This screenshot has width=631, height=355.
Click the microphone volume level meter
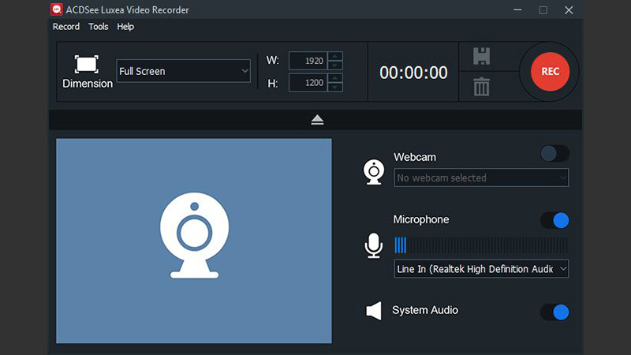(x=481, y=245)
